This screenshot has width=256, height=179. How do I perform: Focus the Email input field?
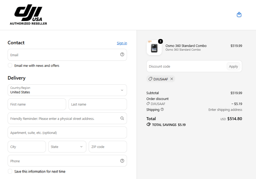pyautogui.click(x=67, y=55)
